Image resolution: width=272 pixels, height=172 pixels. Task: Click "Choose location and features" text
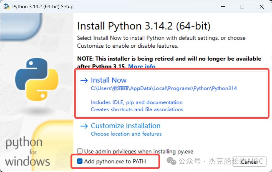[x=126, y=134]
